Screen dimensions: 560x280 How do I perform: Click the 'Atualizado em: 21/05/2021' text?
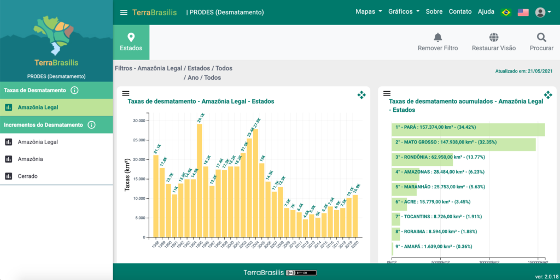tap(523, 72)
